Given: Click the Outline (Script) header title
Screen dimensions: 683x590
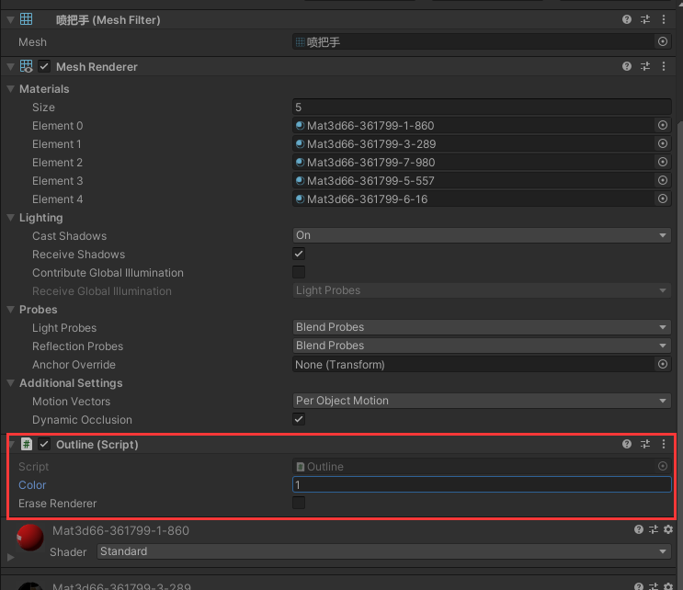Looking at the screenshot, I should coord(97,445).
